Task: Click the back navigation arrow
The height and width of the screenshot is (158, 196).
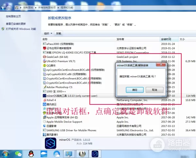Action: pyautogui.click(x=3, y=8)
